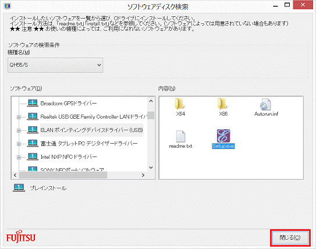Click the Realtek USB GBE LAN driver icon
Viewport: 316px width, 249px height.
click(33, 116)
